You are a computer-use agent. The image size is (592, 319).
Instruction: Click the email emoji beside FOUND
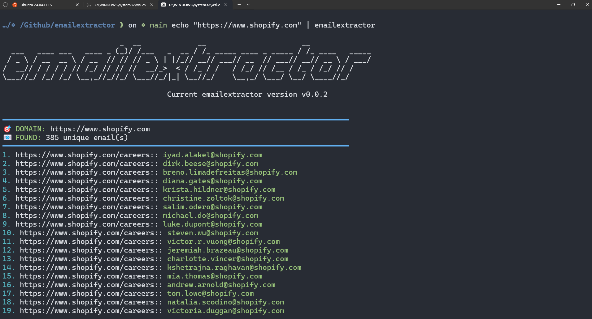click(7, 138)
